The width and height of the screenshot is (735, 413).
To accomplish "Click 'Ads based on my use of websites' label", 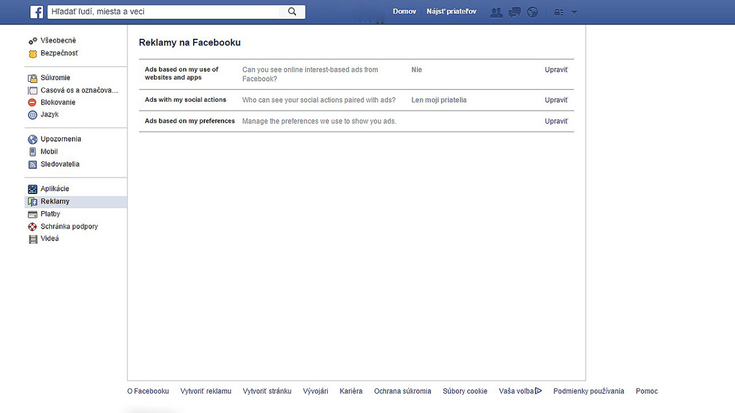I will click(x=182, y=74).
